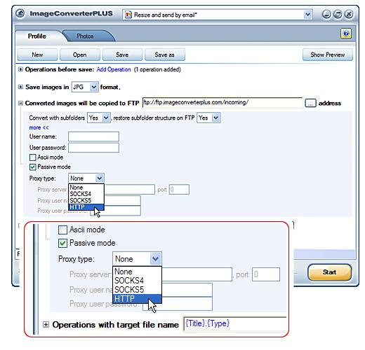Image resolution: width=365 pixels, height=350 pixels.
Task: Click the yellow help question mark icon
Action: point(346,34)
